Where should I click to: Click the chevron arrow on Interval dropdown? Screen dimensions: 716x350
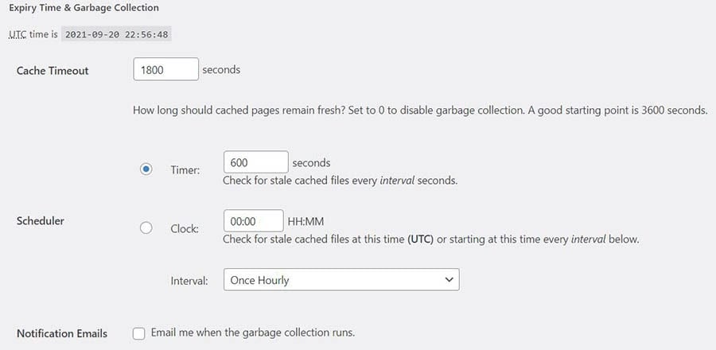449,280
